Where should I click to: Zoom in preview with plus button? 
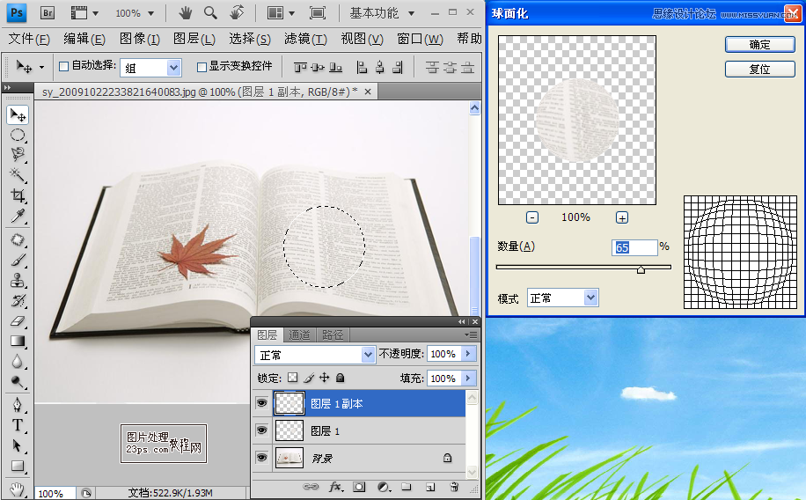tap(621, 217)
